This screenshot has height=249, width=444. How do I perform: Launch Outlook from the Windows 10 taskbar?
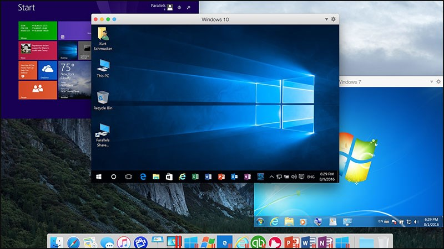[234, 177]
